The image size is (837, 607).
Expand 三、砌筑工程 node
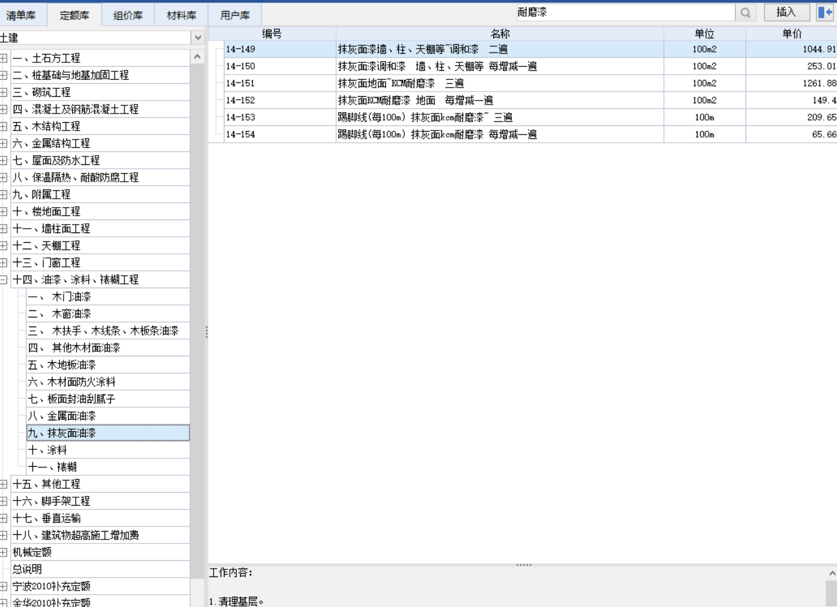4,92
